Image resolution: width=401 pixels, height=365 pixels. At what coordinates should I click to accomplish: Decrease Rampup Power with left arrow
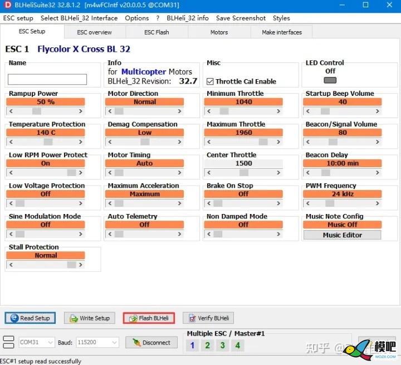click(11, 111)
